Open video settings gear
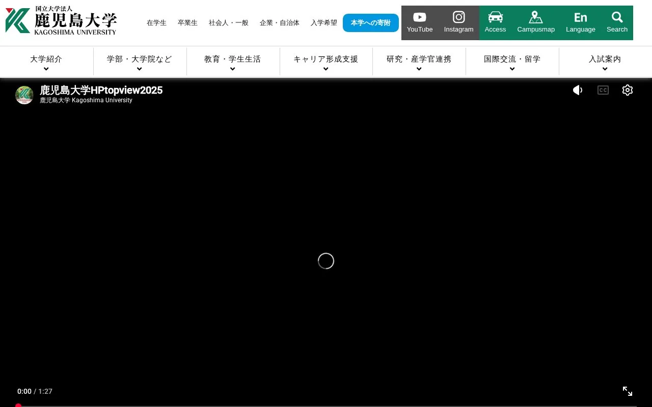 (x=628, y=90)
